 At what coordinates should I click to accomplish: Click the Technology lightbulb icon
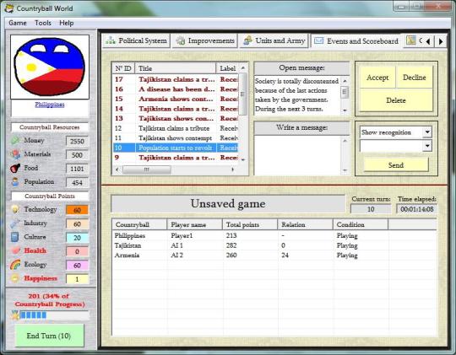point(15,209)
